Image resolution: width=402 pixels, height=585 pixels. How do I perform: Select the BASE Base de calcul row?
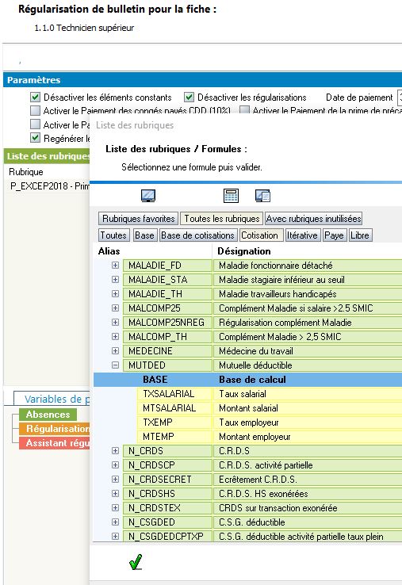pyautogui.click(x=248, y=380)
